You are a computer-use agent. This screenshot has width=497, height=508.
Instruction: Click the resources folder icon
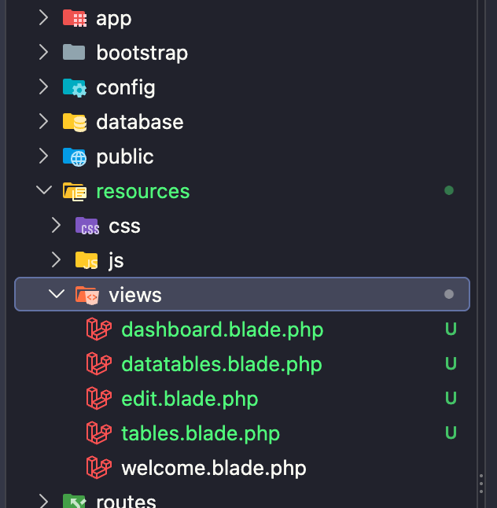coord(75,191)
